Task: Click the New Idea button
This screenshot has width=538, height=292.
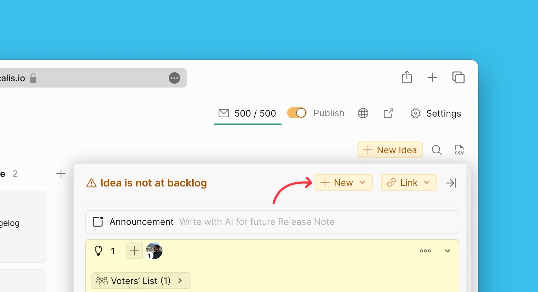Action: 390,150
